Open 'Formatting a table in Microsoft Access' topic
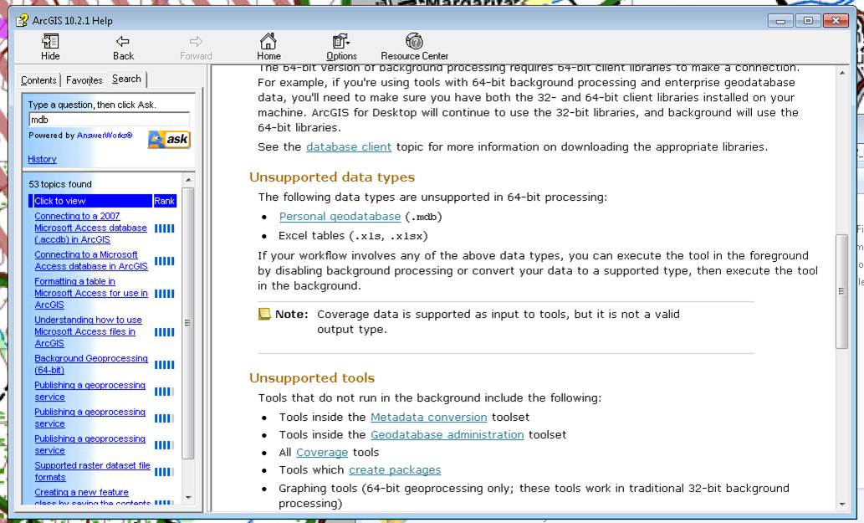This screenshot has width=864, height=523. click(91, 293)
